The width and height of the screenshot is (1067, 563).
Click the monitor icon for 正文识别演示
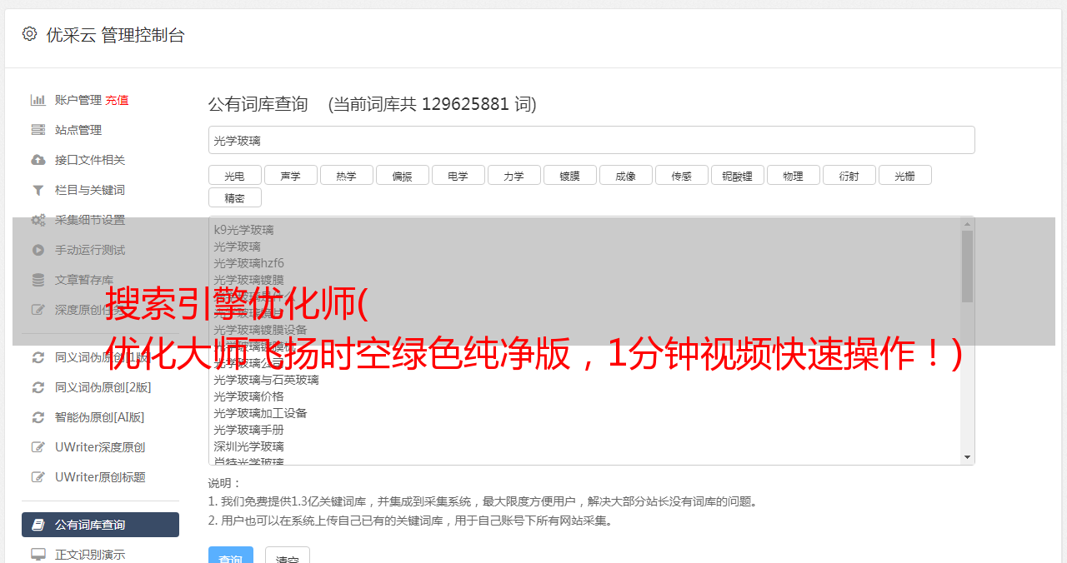coord(38,555)
